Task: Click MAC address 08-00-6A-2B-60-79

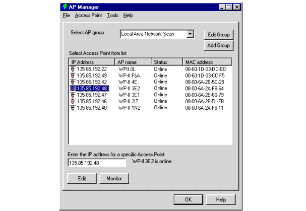Action: [x=204, y=95]
